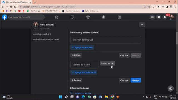Open the Chrome side panel icon

[x=167, y=7]
